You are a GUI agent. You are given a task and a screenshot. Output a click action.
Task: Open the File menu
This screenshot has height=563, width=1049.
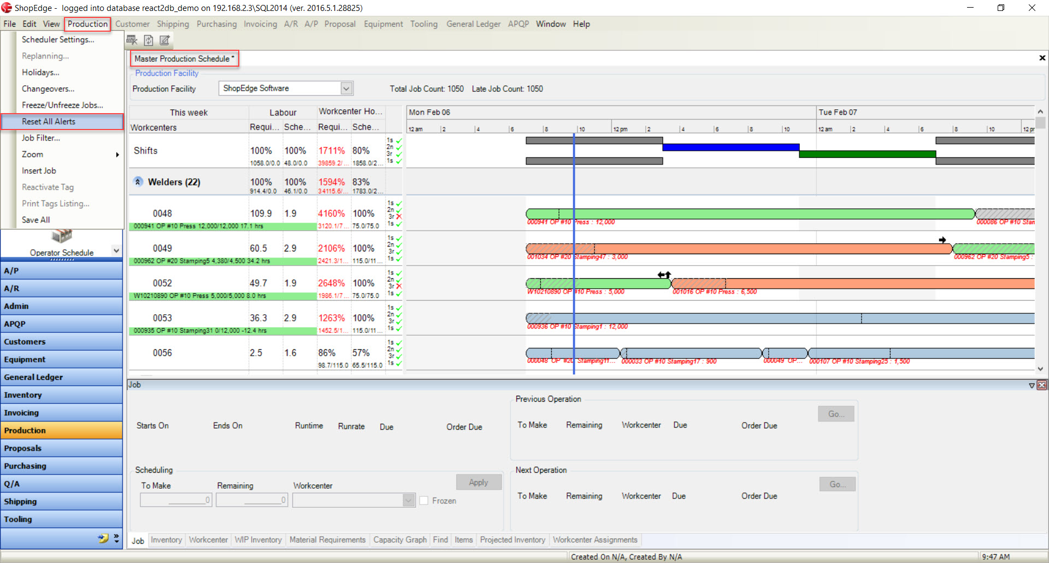tap(9, 24)
